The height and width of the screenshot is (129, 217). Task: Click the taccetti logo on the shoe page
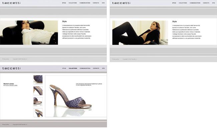(11, 68)
